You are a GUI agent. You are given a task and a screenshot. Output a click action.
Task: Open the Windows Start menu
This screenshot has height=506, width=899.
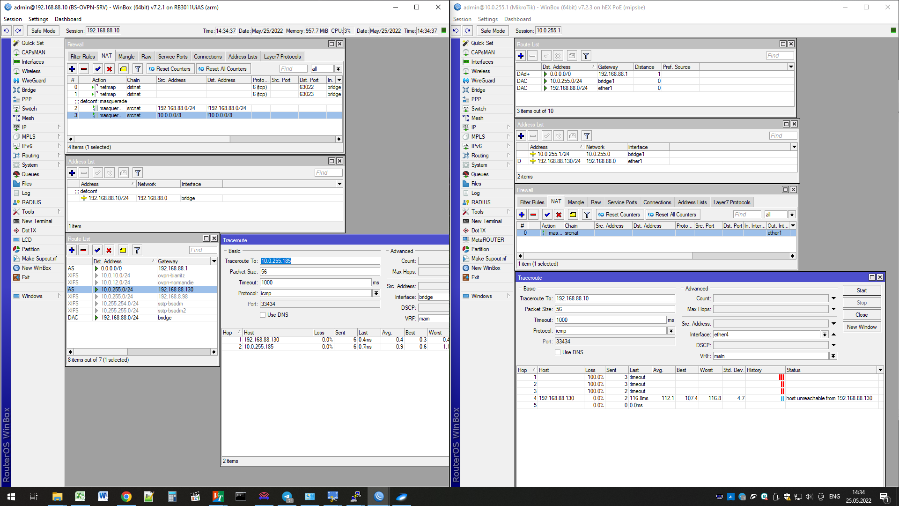coord(11,497)
